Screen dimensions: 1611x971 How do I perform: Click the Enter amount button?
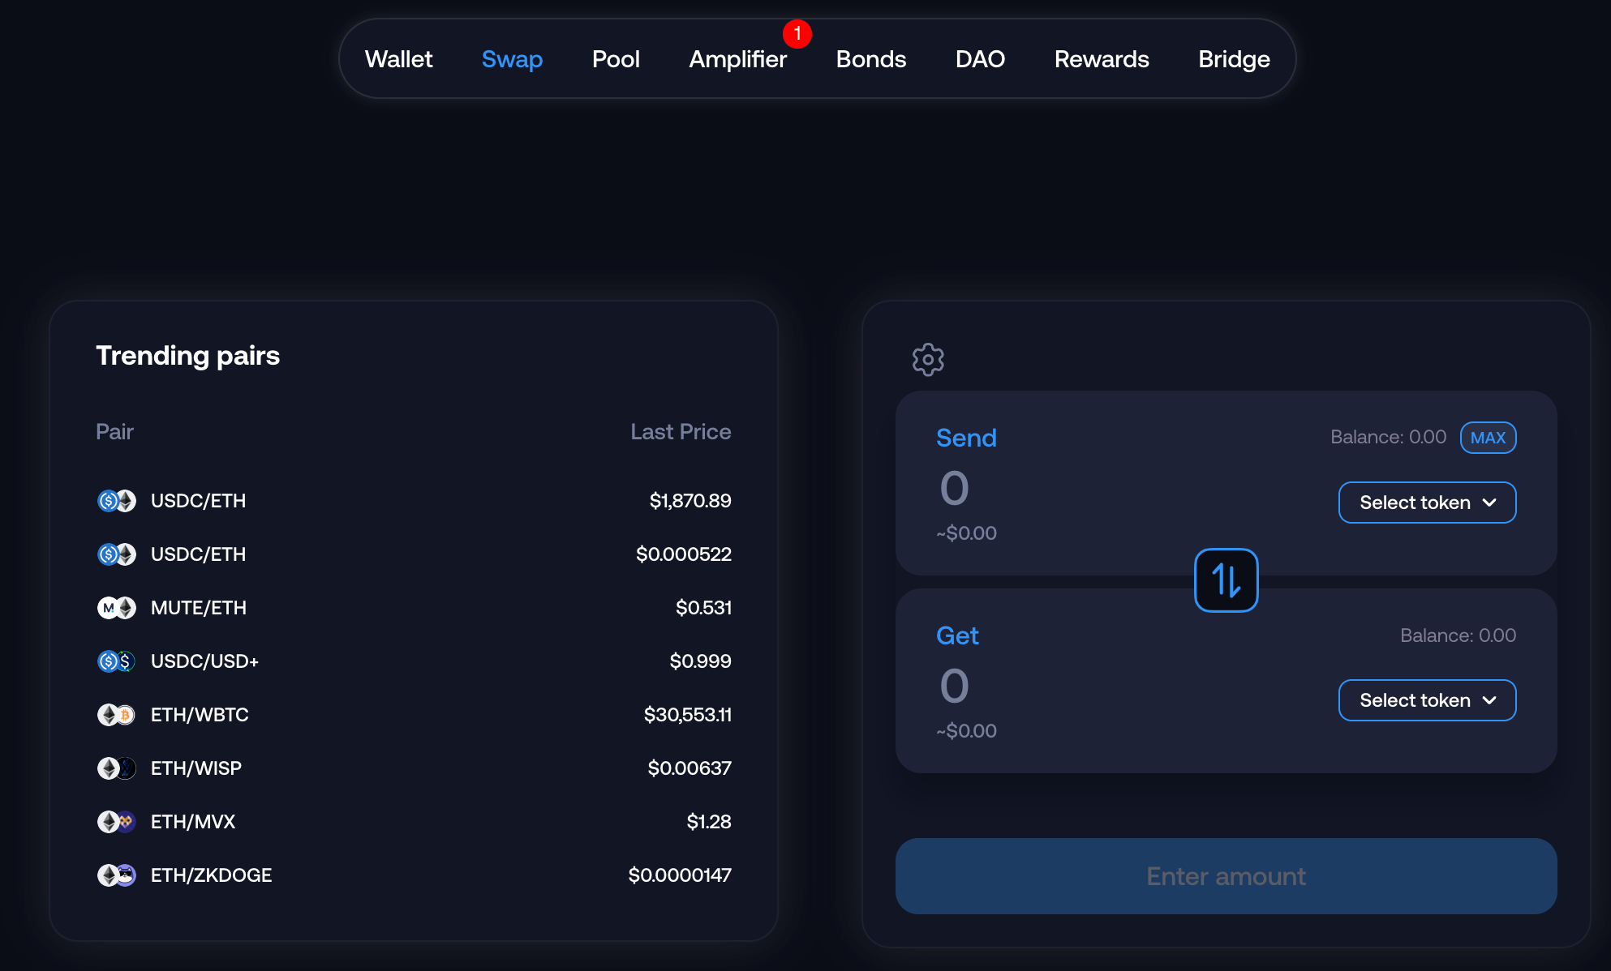tap(1226, 876)
